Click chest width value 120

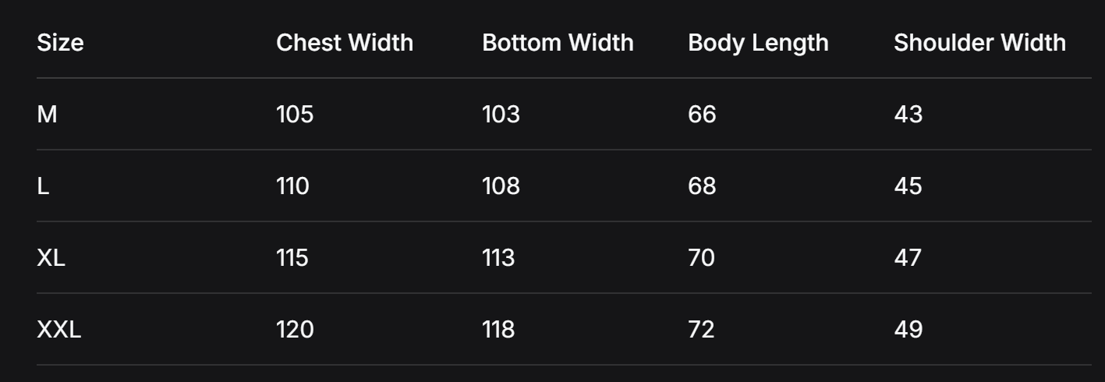(x=295, y=330)
